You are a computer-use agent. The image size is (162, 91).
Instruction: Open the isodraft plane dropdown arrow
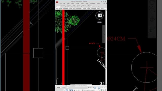(106, 88)
